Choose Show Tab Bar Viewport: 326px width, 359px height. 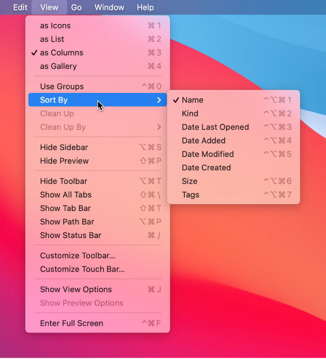coord(97,209)
